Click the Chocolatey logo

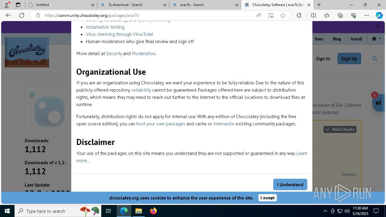(27, 52)
